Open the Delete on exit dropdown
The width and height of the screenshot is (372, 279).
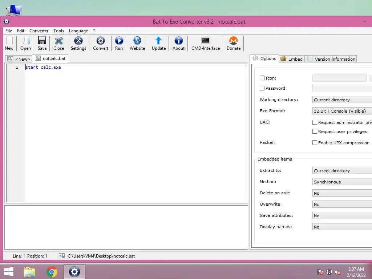pyautogui.click(x=342, y=193)
